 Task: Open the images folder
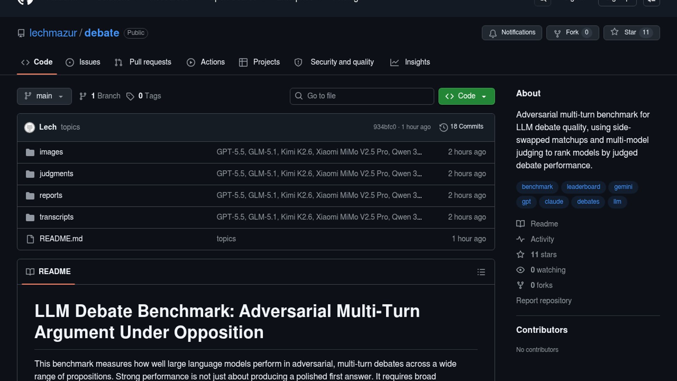(51, 152)
